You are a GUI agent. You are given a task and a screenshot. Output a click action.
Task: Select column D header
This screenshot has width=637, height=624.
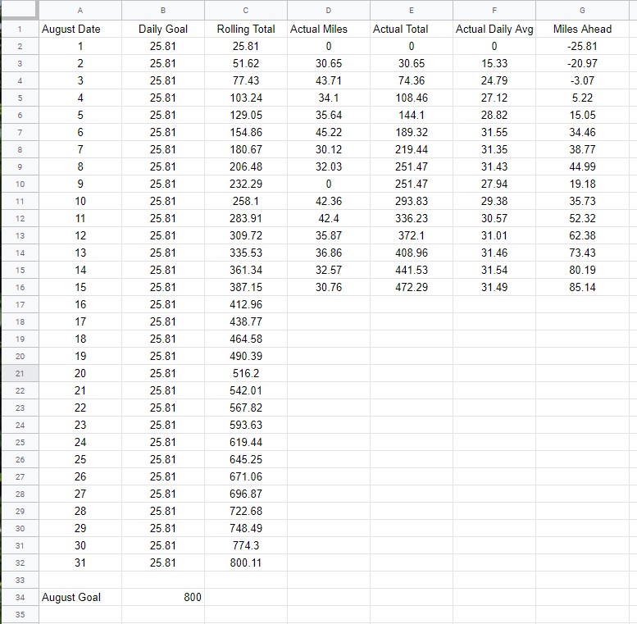point(328,10)
